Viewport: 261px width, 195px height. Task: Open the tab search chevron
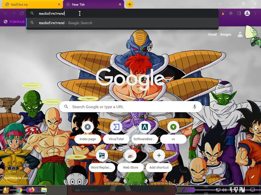pyautogui.click(x=220, y=4)
